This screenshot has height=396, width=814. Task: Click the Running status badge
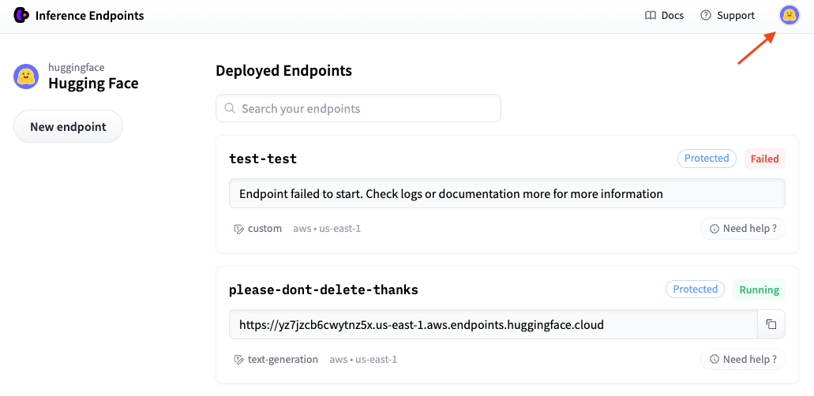coord(759,290)
